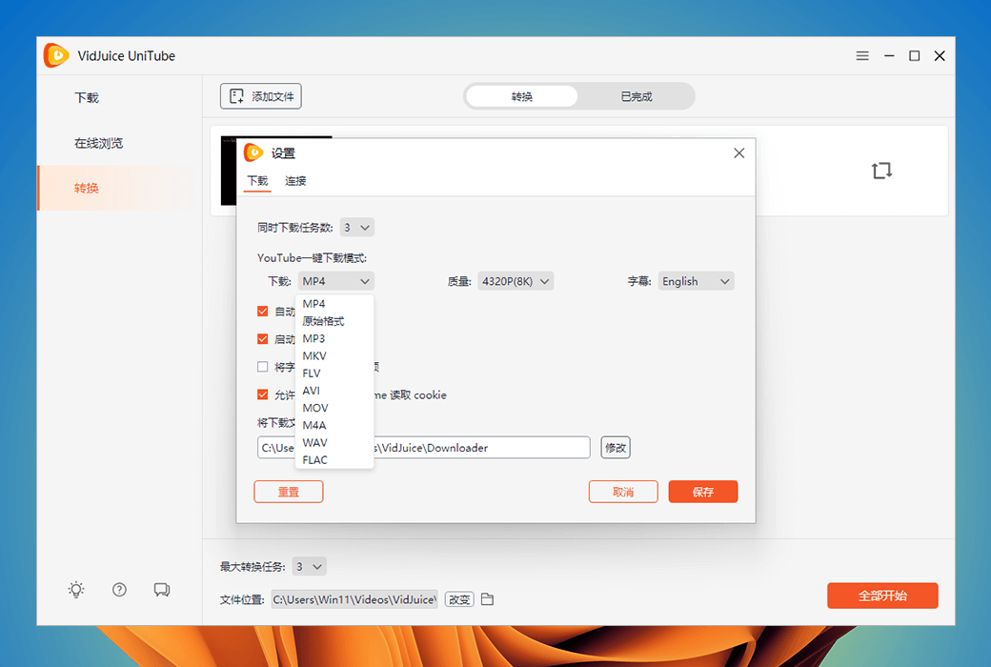Open 同时下载任务数 dropdown
This screenshot has height=667, width=991.
click(357, 228)
